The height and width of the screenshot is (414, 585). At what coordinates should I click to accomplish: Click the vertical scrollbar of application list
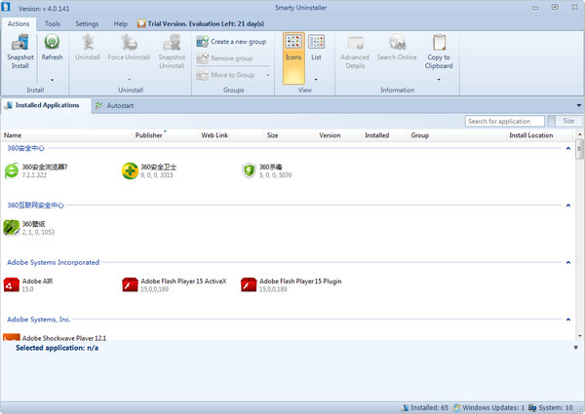tap(579, 244)
